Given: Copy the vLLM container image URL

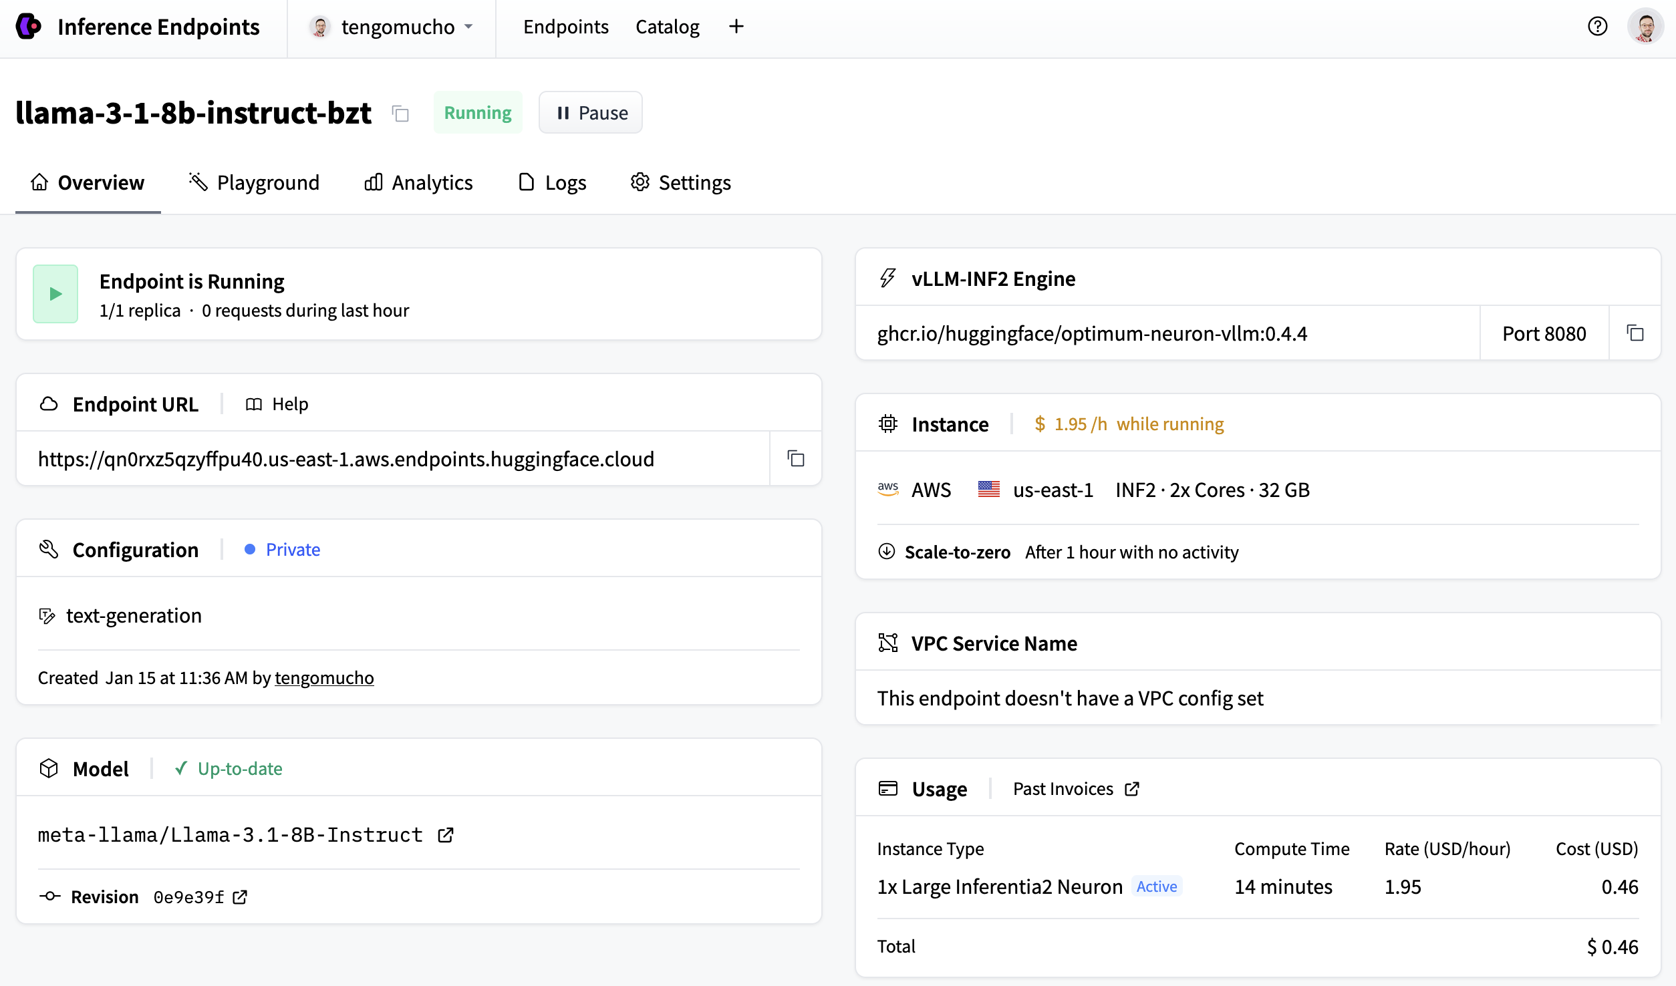Looking at the screenshot, I should tap(1635, 333).
